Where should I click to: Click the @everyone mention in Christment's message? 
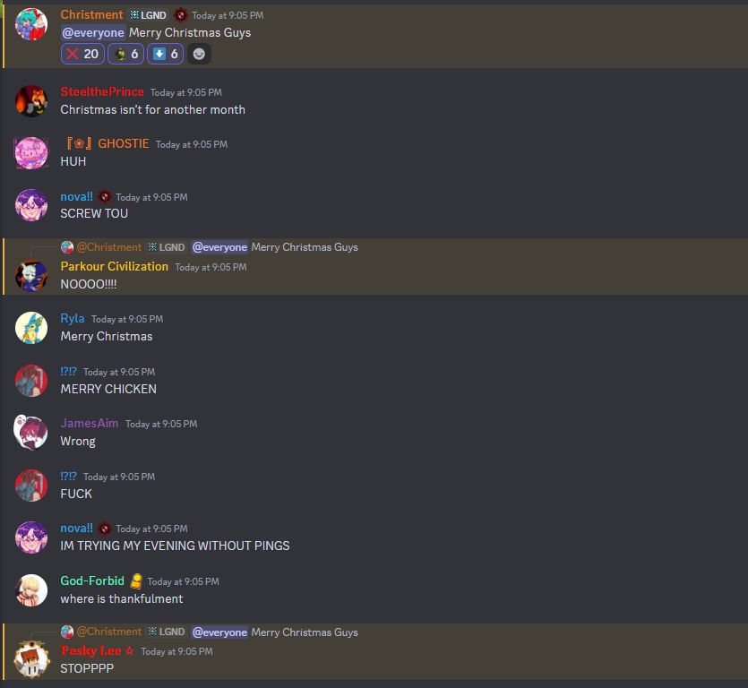(x=93, y=32)
